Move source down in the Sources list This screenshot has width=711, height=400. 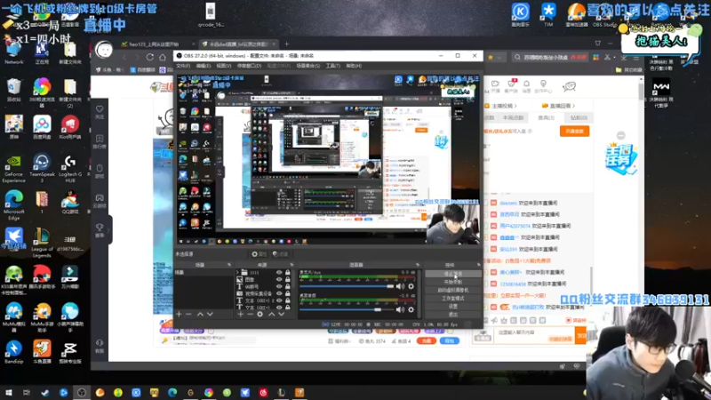pyautogui.click(x=281, y=314)
